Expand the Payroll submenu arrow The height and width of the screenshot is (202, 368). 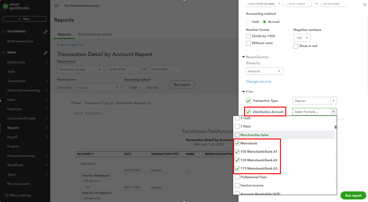click(x=46, y=137)
